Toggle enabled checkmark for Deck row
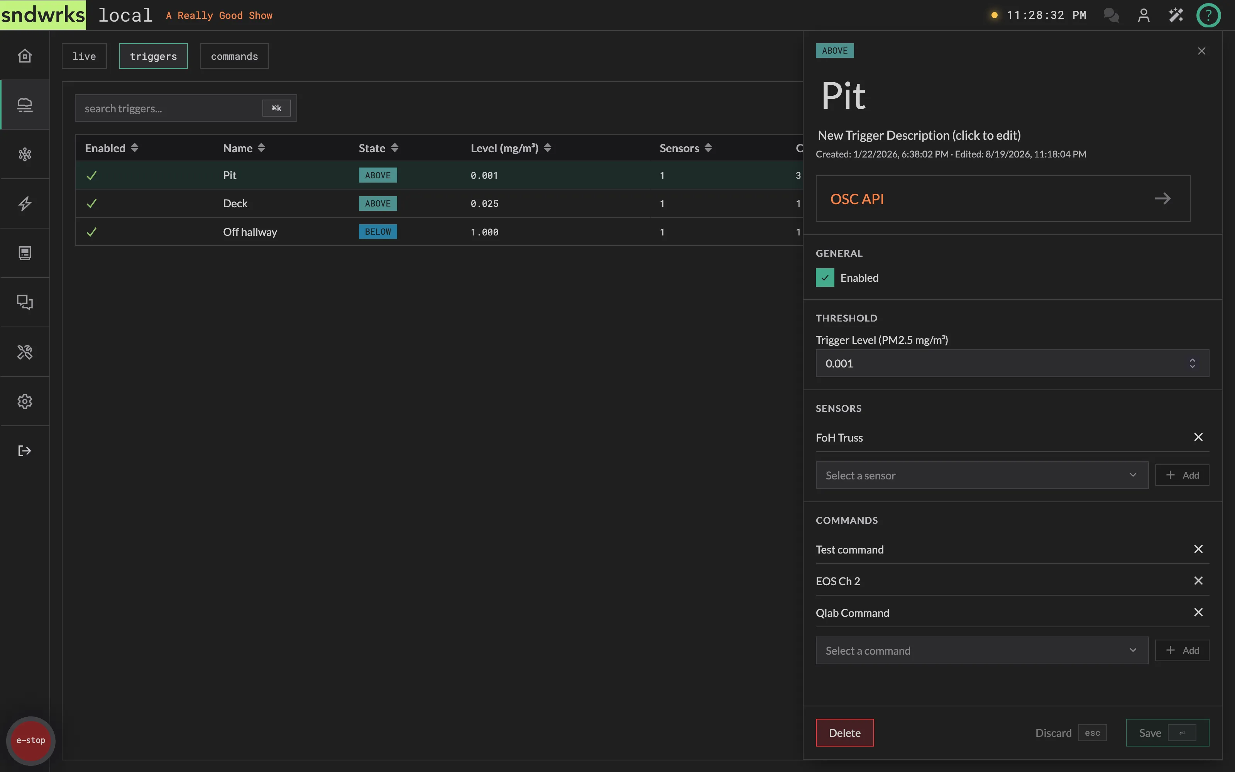The image size is (1235, 772). point(92,203)
